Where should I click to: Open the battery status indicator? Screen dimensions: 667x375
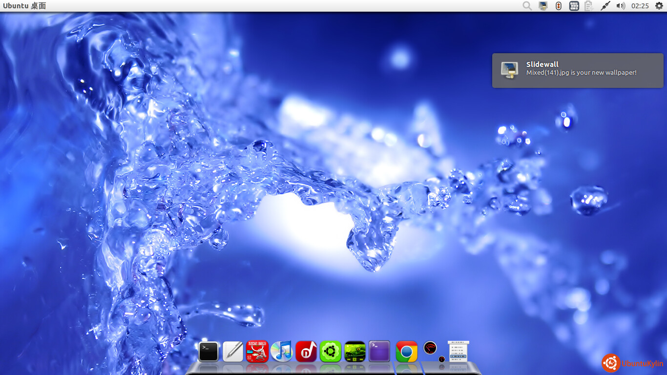pyautogui.click(x=589, y=6)
